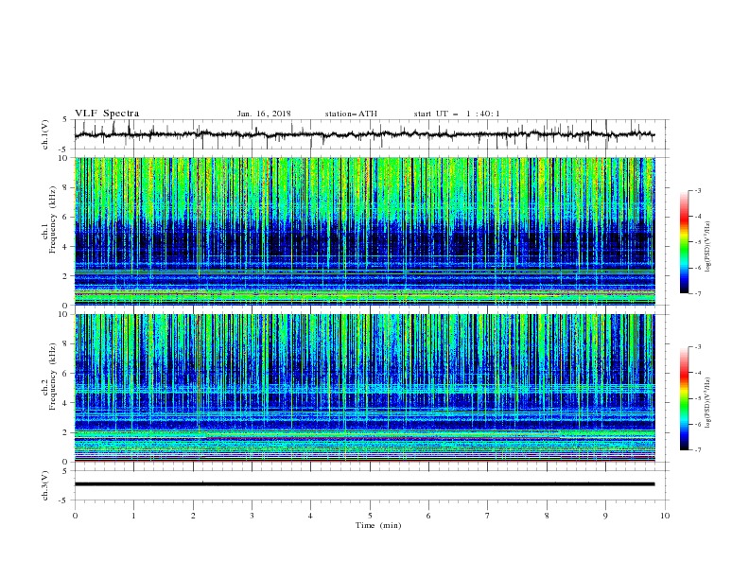Click the ch.2 colorbar "log(PSD)(V²/Hz)" label
Viewport: 749px width, 579px height.
[x=708, y=402]
